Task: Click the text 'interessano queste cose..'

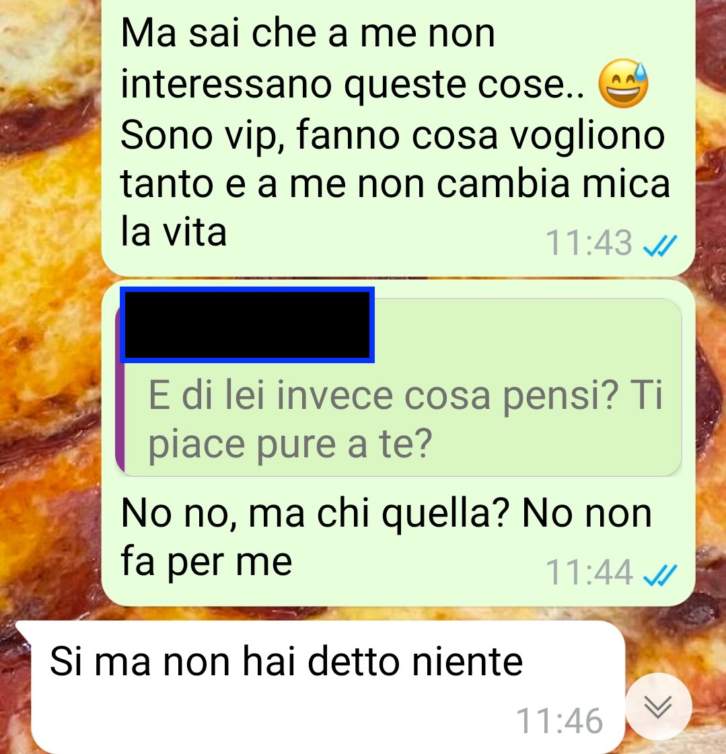Action: tap(352, 85)
